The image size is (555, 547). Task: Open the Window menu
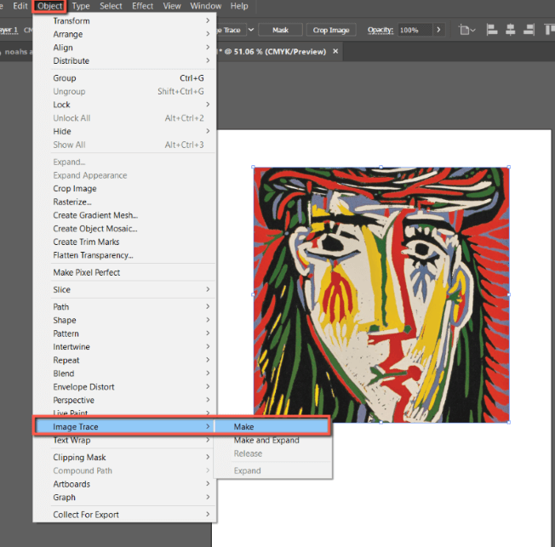coord(206,6)
